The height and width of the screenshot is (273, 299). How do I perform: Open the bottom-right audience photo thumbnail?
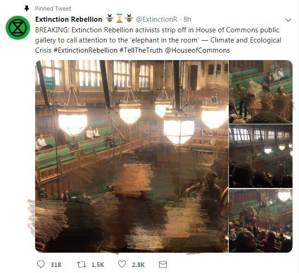[x=261, y=221]
